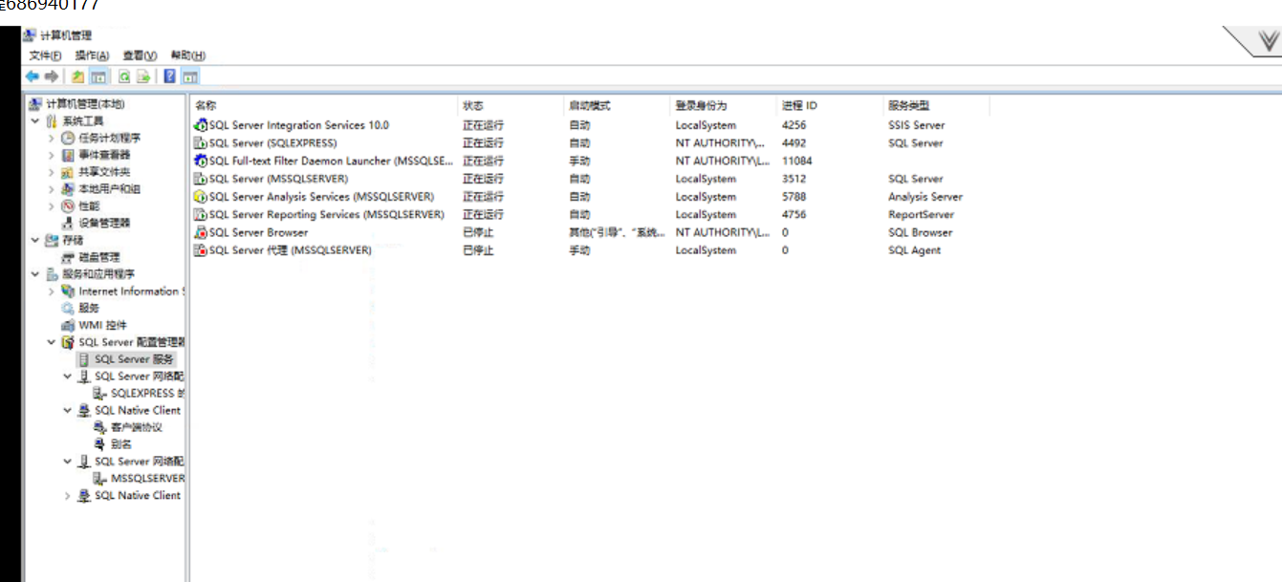
Task: Expand the 共享文件夹 node
Action: [x=52, y=172]
